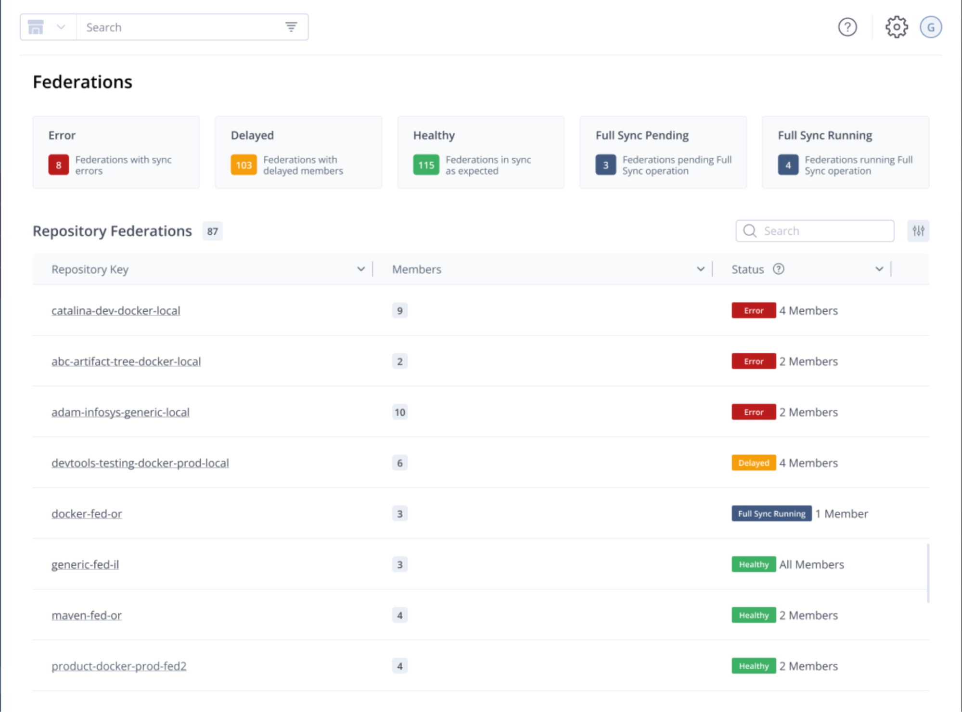Image resolution: width=962 pixels, height=712 pixels.
Task: Open Members column dropdown chevron
Action: click(700, 269)
